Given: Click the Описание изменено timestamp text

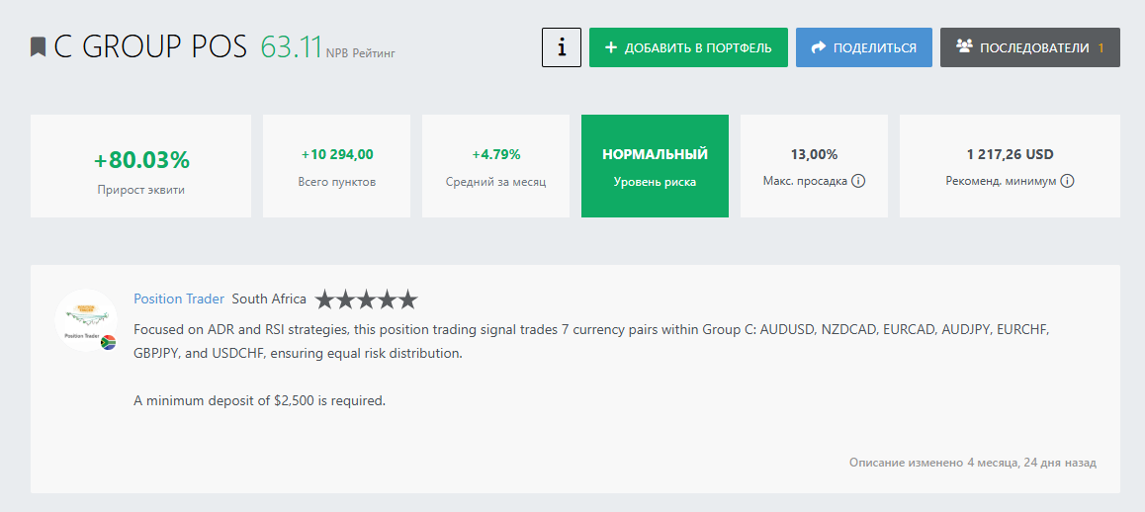Looking at the screenshot, I should coord(972,463).
